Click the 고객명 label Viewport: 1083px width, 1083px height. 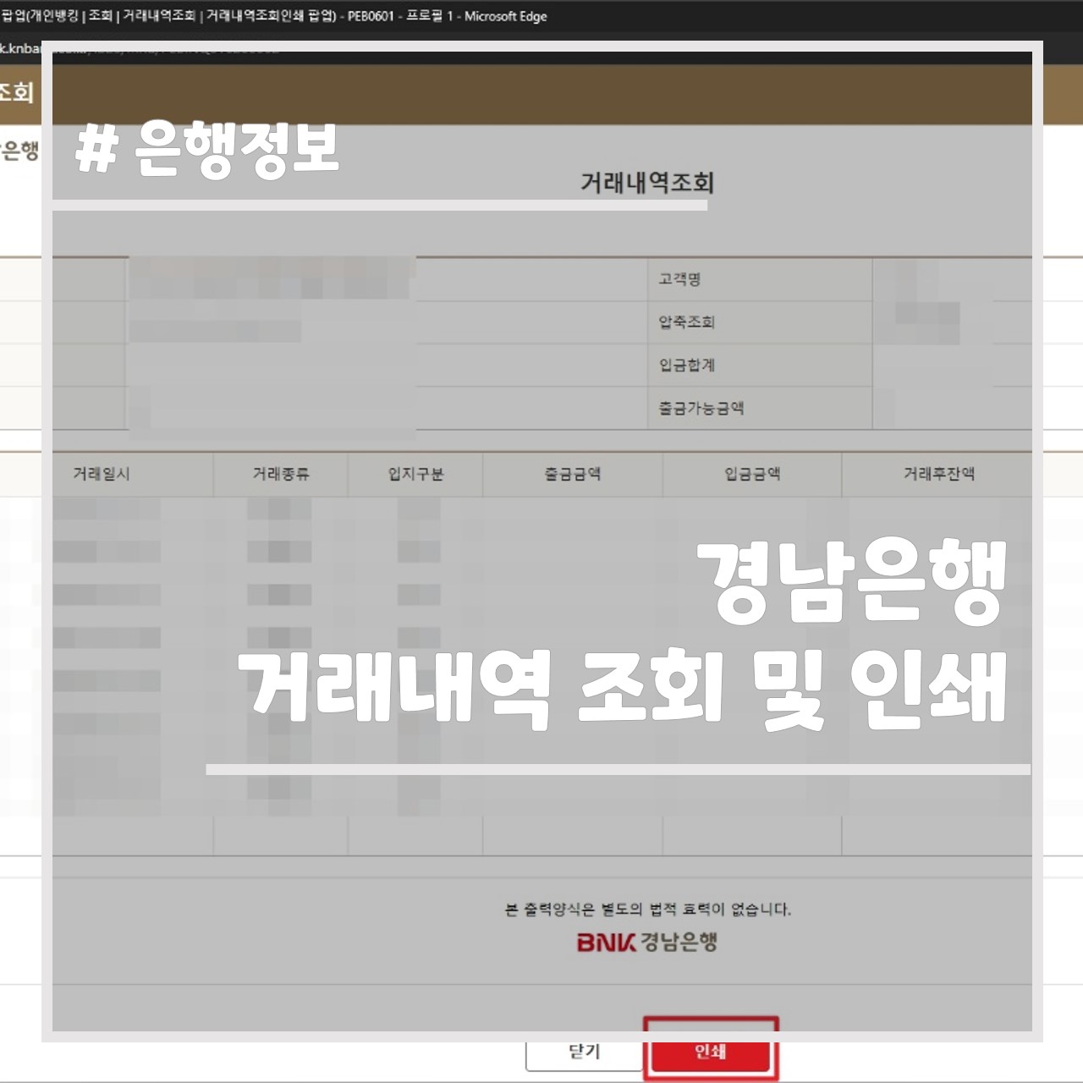(x=679, y=279)
